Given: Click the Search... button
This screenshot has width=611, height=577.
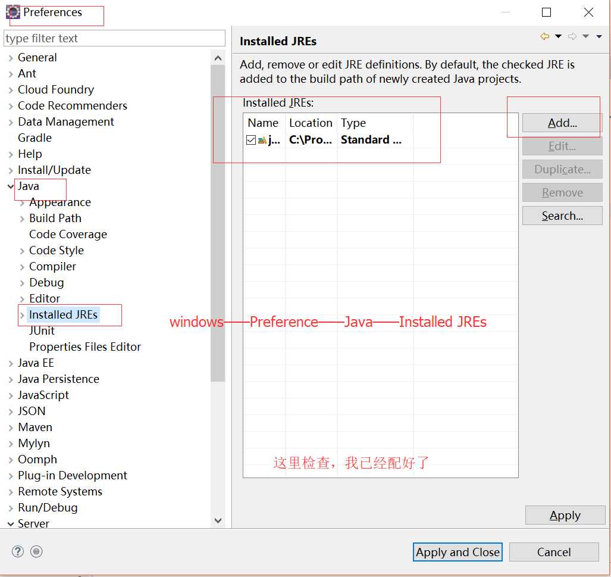Looking at the screenshot, I should tap(562, 216).
